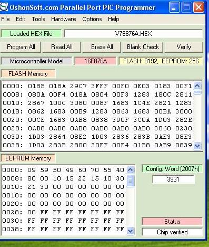Open the Help menu
The image size is (209, 247).
coord(114,19)
